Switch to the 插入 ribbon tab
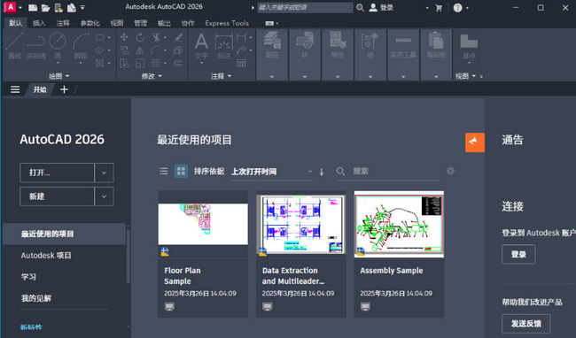 click(39, 23)
